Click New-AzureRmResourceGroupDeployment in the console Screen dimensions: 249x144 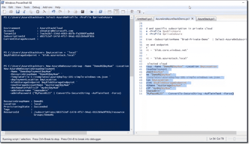(29, 69)
